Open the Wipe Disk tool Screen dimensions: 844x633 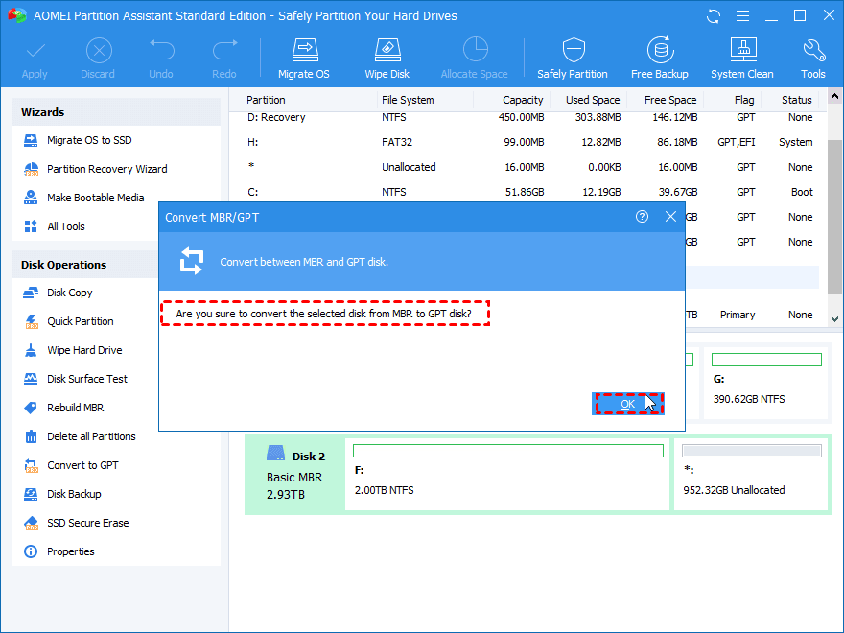tap(387, 58)
